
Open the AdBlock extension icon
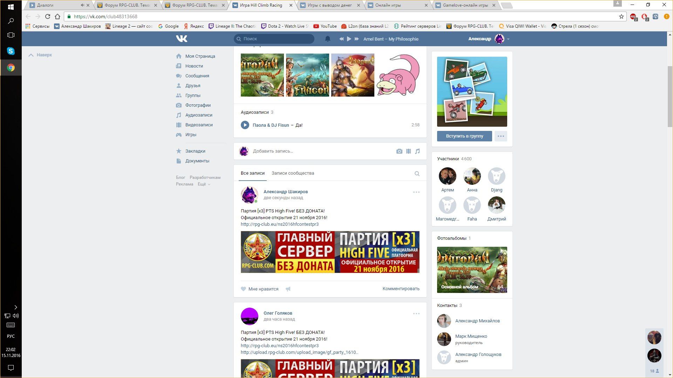[x=633, y=16]
